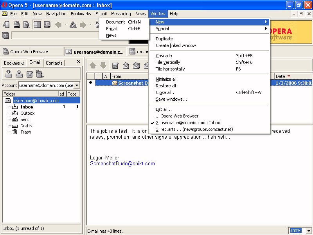The height and width of the screenshot is (235, 313).
Task: Click the Back arrow toolbar button
Action: (x=58, y=25)
